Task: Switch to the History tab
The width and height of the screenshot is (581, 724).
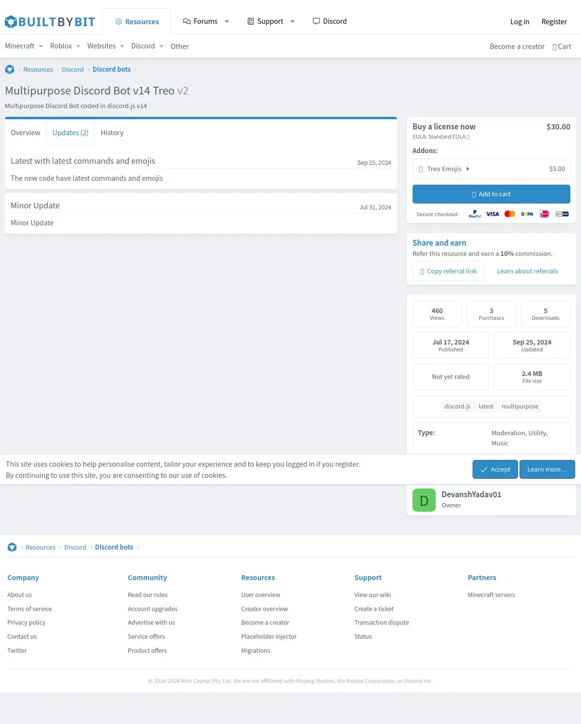Action: [112, 133]
